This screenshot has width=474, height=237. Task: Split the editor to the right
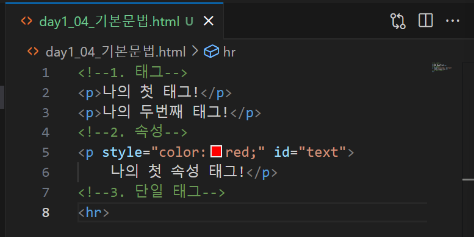[x=426, y=21]
